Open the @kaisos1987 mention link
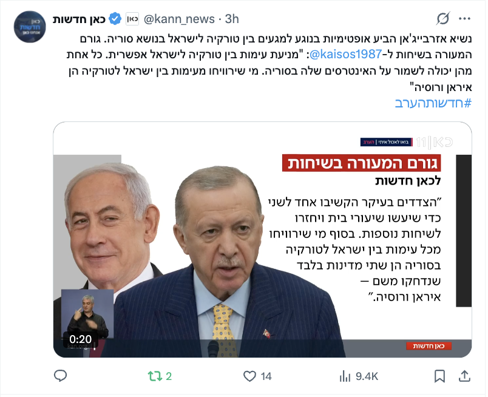The width and height of the screenshot is (488, 397). point(345,55)
